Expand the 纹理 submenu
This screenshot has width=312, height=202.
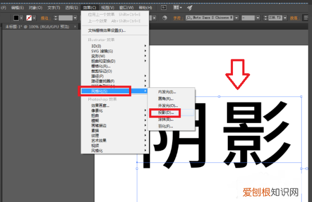115,135
